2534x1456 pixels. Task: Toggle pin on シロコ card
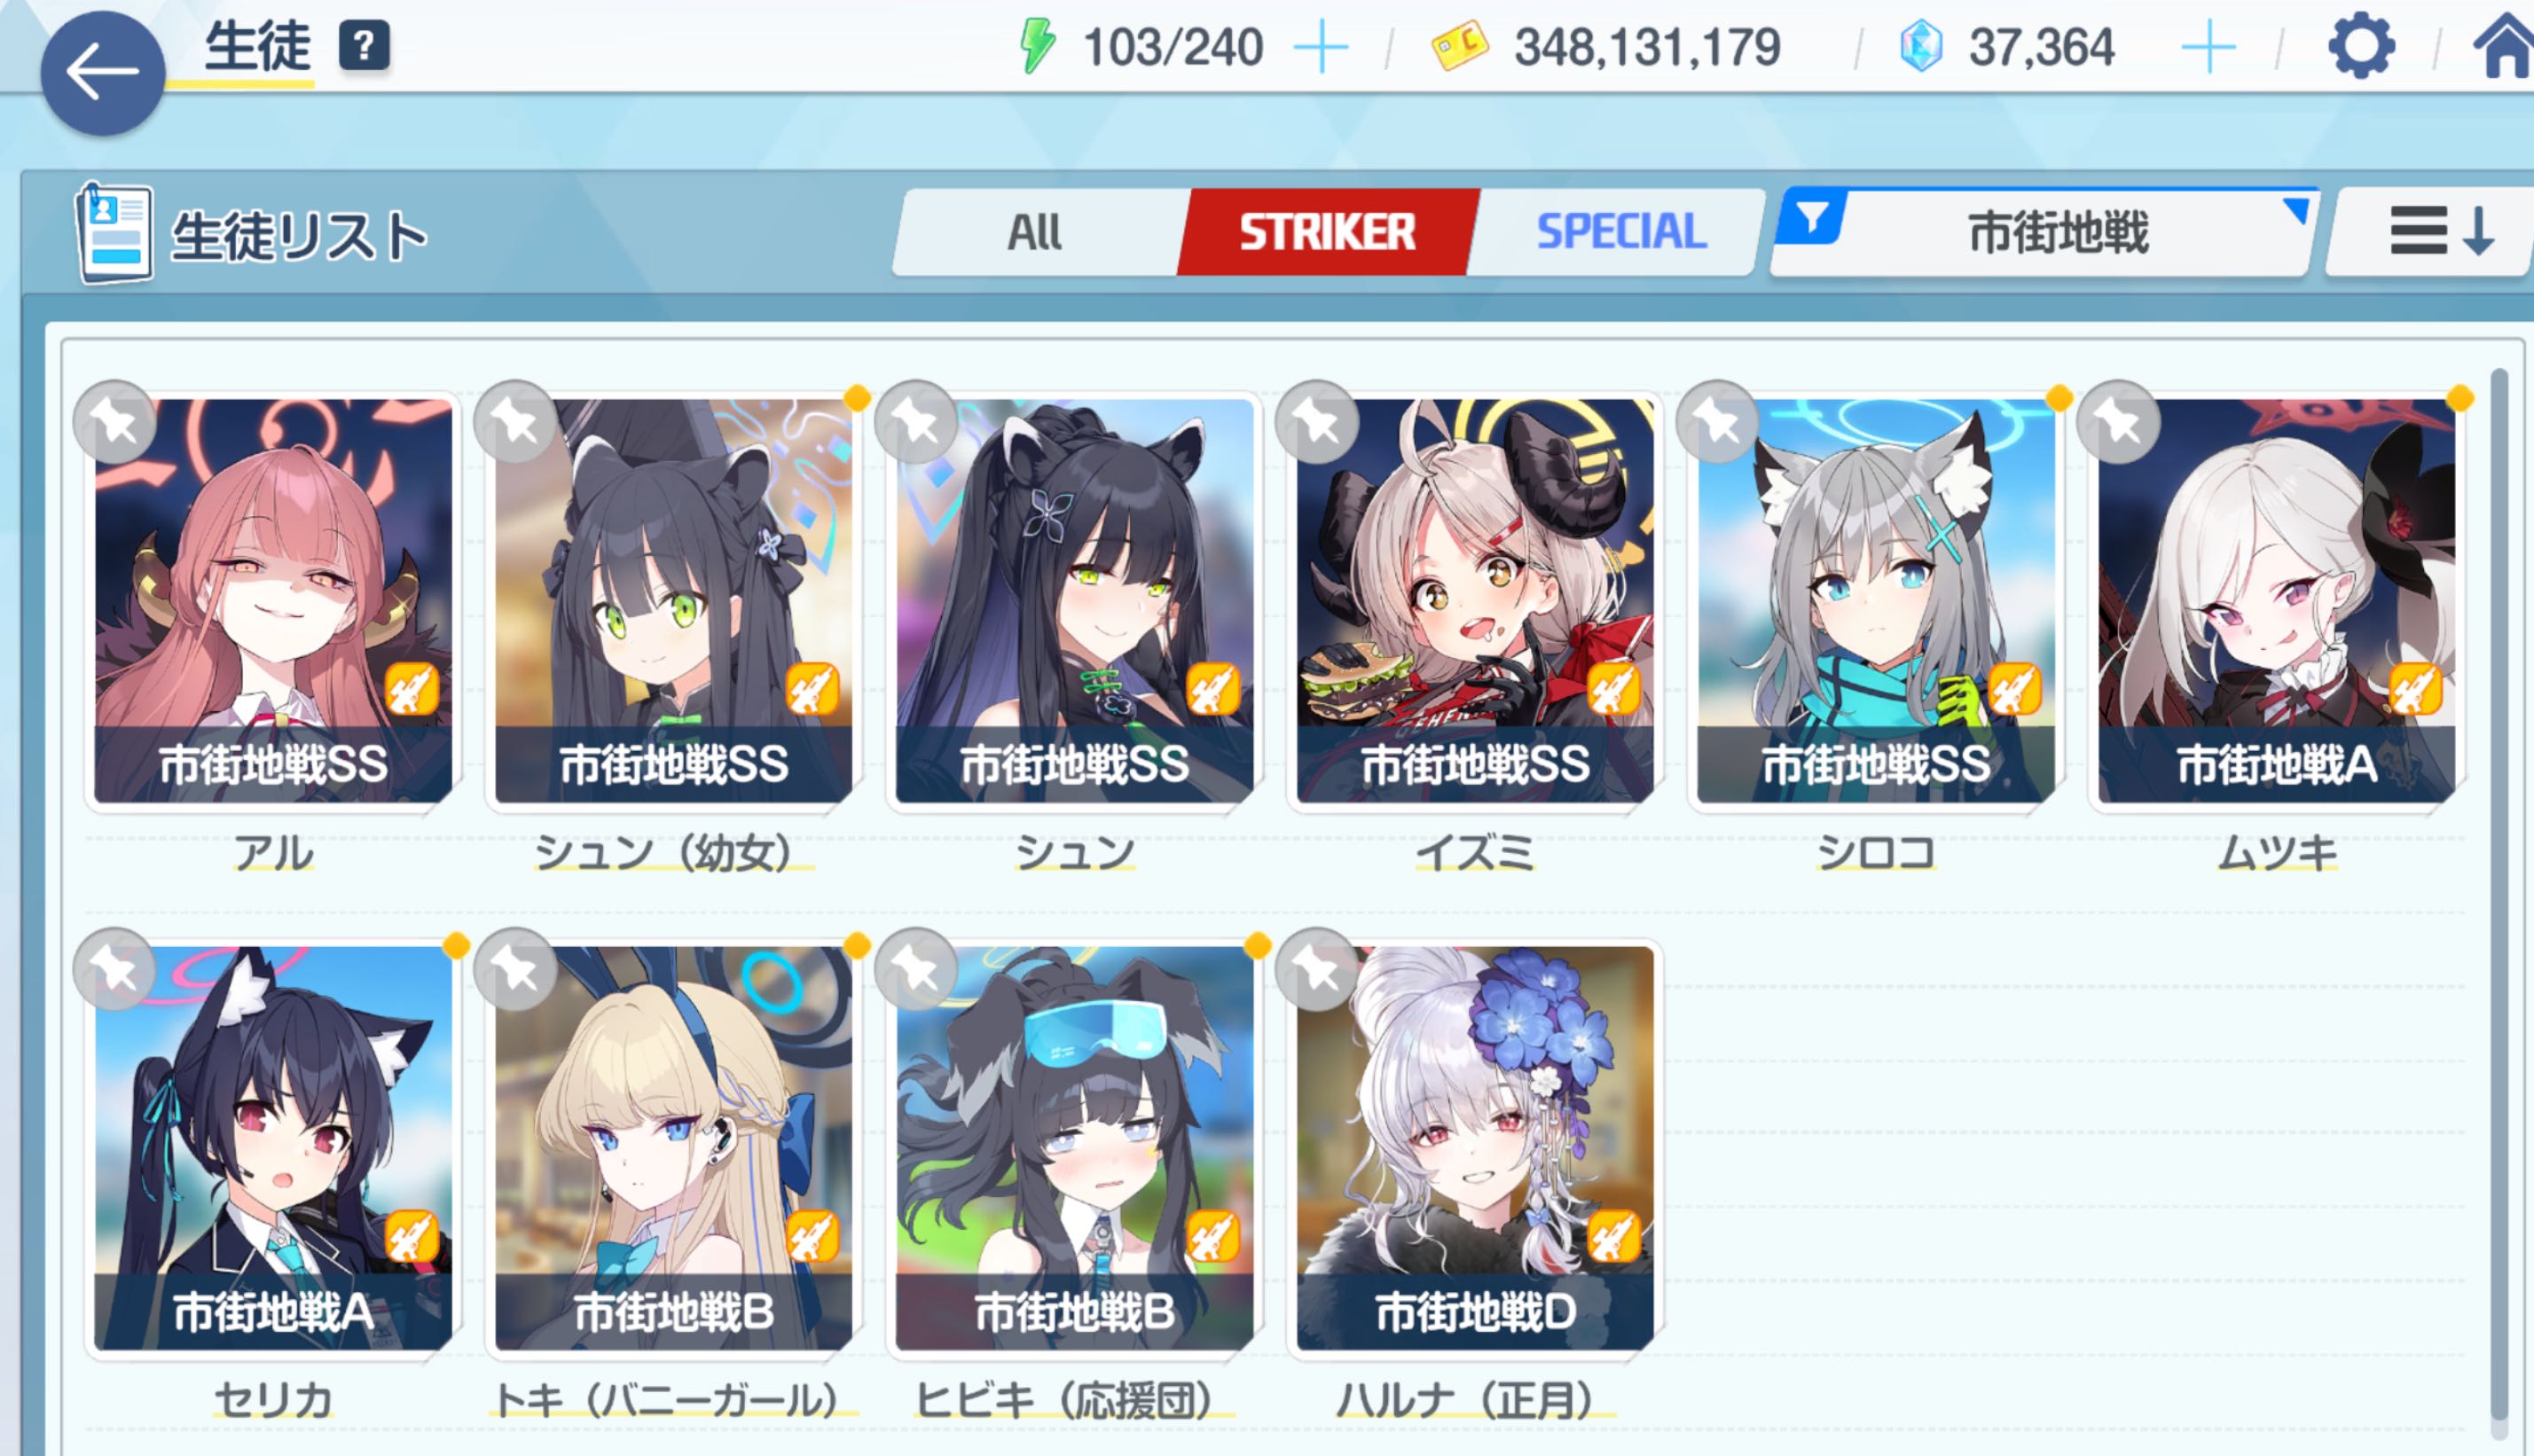[1718, 422]
